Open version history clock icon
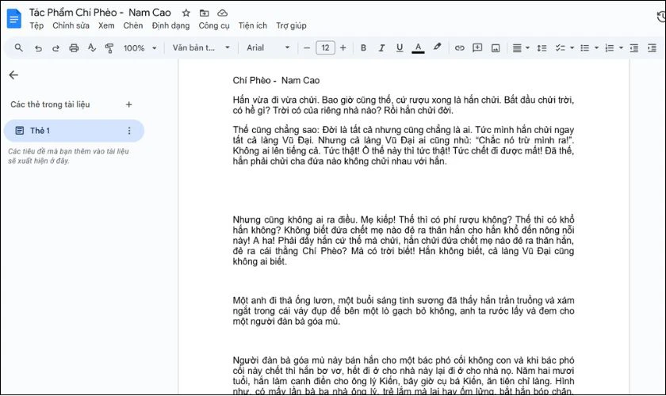 pos(661,17)
